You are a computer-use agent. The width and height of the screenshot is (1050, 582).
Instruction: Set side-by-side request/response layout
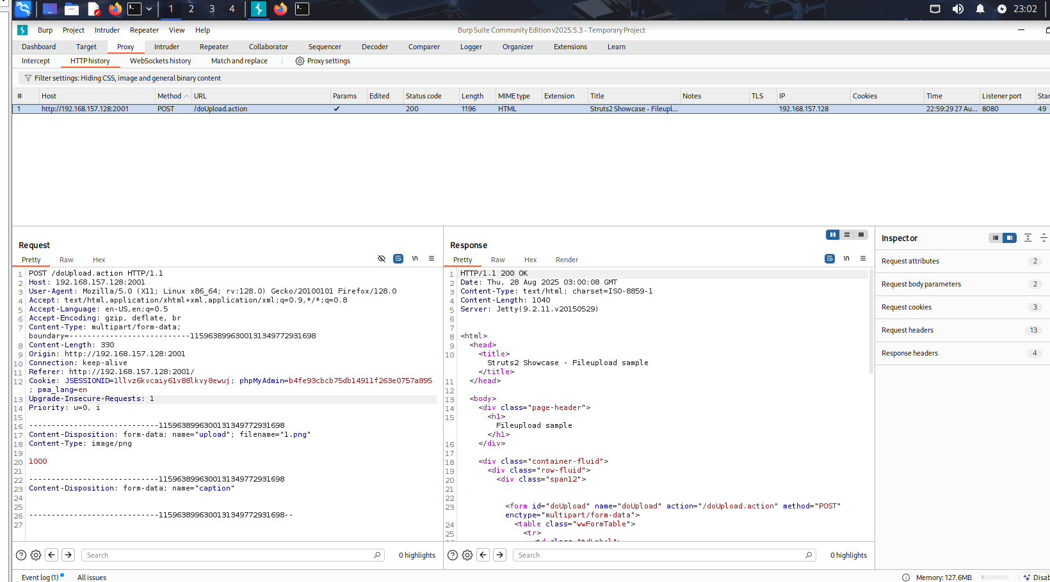point(833,235)
